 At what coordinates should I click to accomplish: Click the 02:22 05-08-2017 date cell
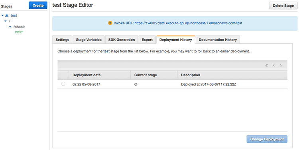pyautogui.click(x=86, y=84)
